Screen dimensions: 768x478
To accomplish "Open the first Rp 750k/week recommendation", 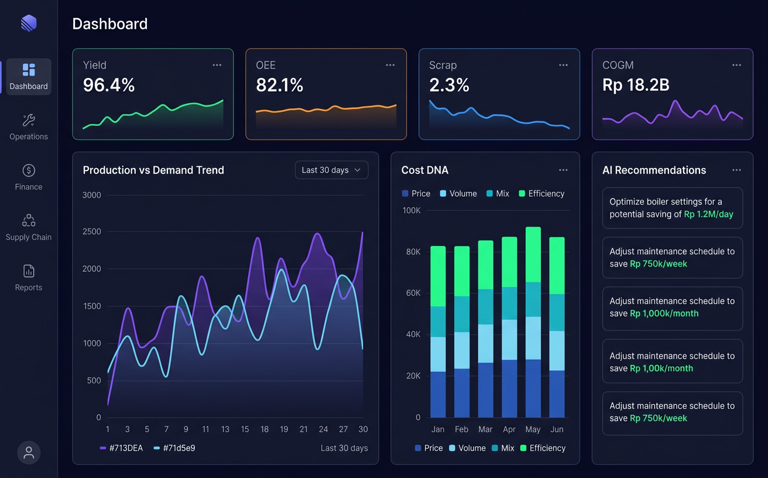I will [673, 258].
